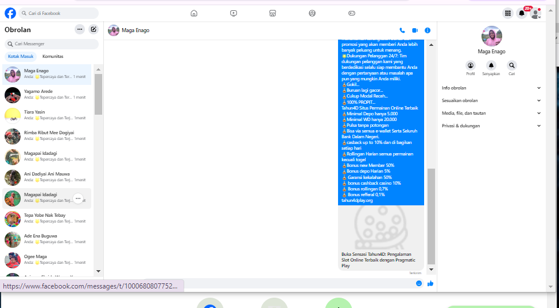
Task: Open the account profile avatar menu
Action: [x=535, y=13]
